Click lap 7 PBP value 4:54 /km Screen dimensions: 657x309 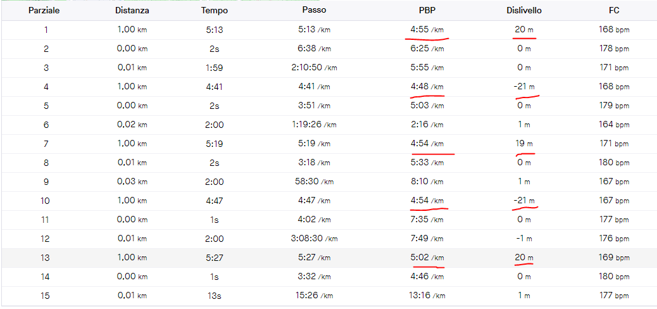coord(427,144)
